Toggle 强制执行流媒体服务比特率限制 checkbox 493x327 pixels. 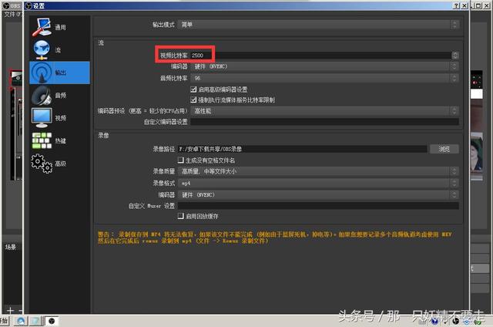[x=193, y=99]
